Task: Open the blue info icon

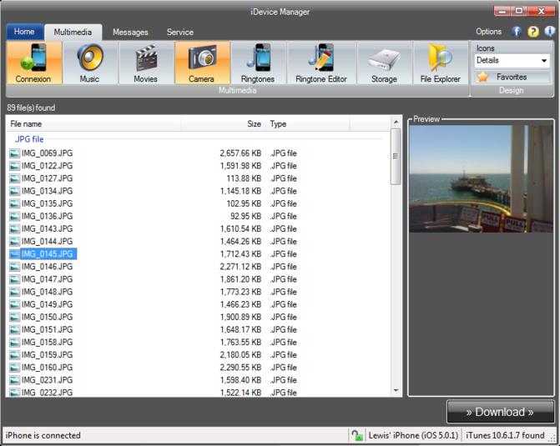Action: (549, 32)
